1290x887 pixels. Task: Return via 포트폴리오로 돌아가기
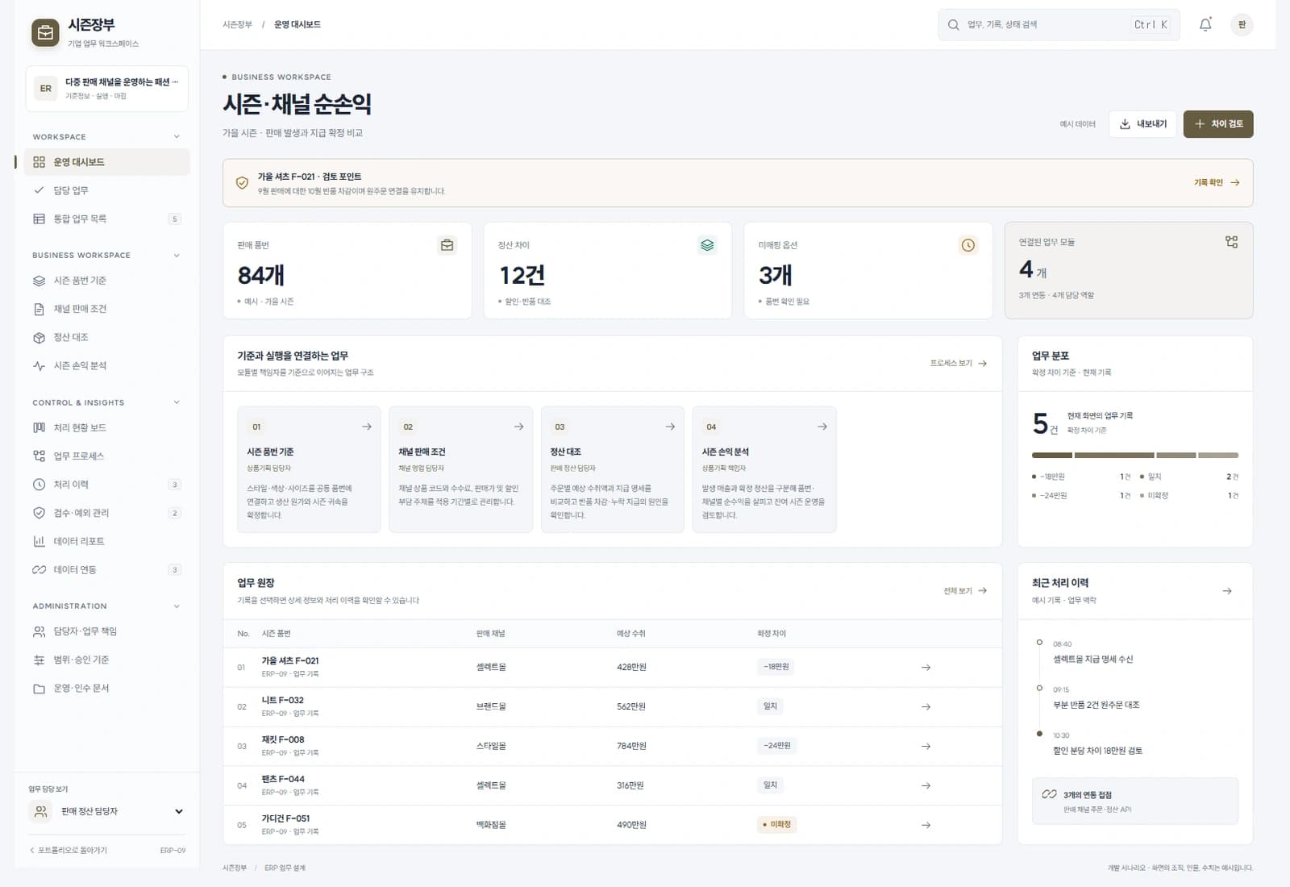tap(69, 850)
